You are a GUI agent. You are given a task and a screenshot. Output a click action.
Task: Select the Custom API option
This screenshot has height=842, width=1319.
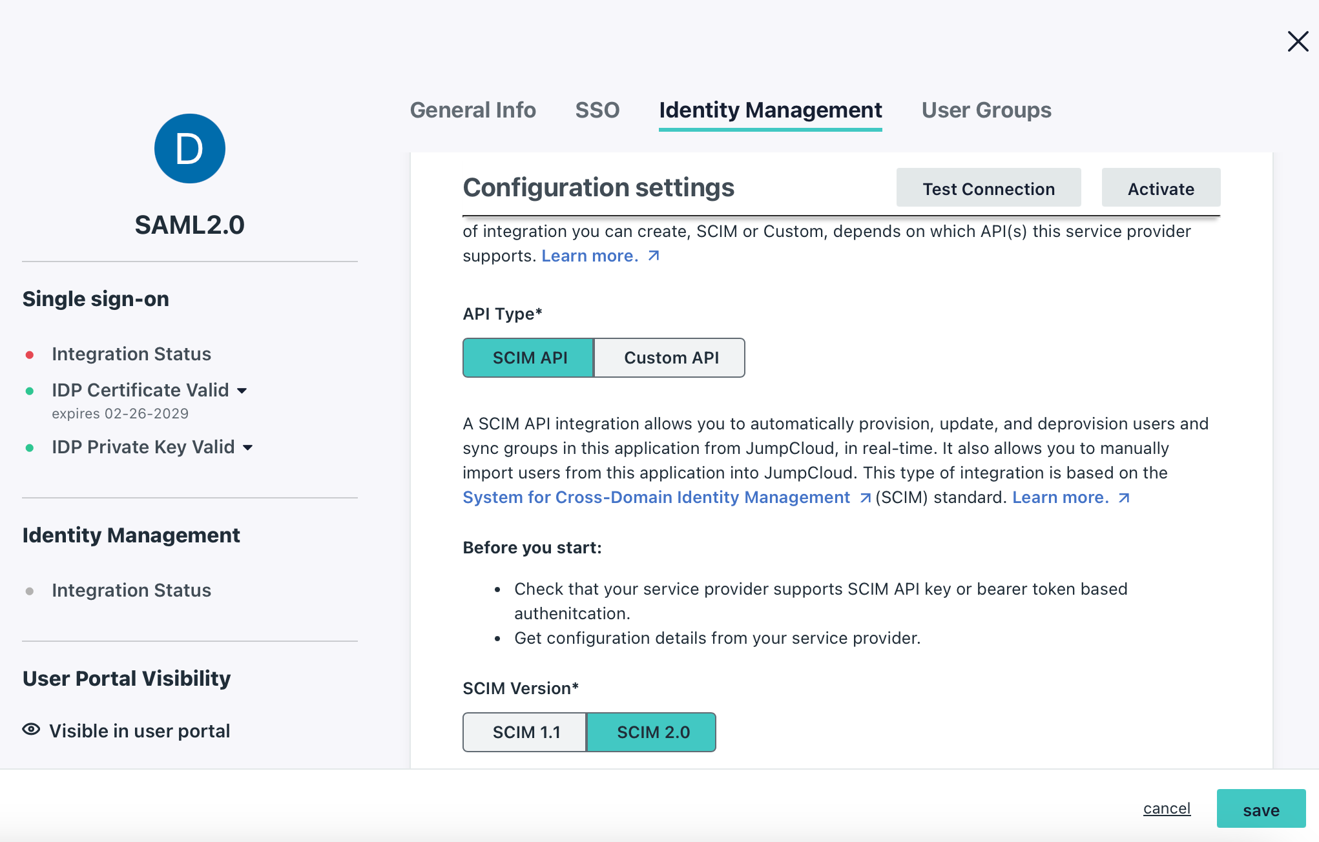(670, 357)
